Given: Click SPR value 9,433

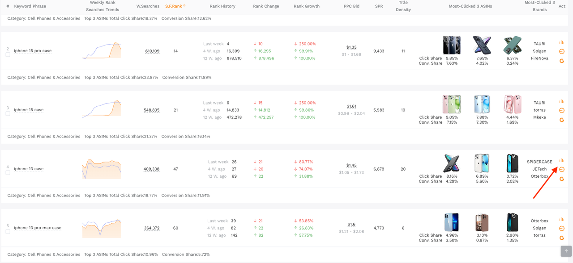Looking at the screenshot, I should coord(379,51).
